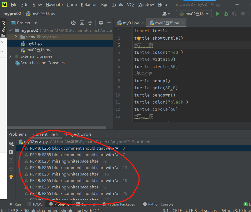251x212 pixels.
Task: Expand all icon in Project panel
Action: (82, 23)
